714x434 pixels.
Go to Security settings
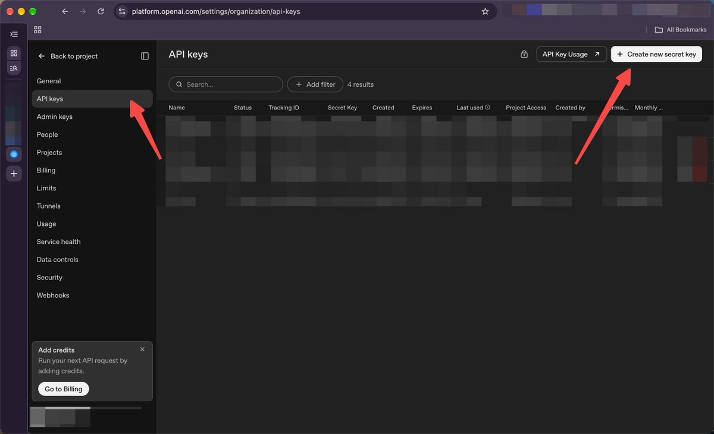coord(92,277)
